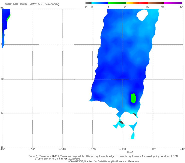Click the gray 0-5 segment of color bar
Screen dimensions: 185x163
pyautogui.click(x=88, y=3)
